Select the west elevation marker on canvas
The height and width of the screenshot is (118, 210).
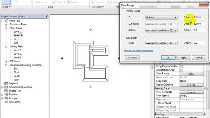pos(62,58)
